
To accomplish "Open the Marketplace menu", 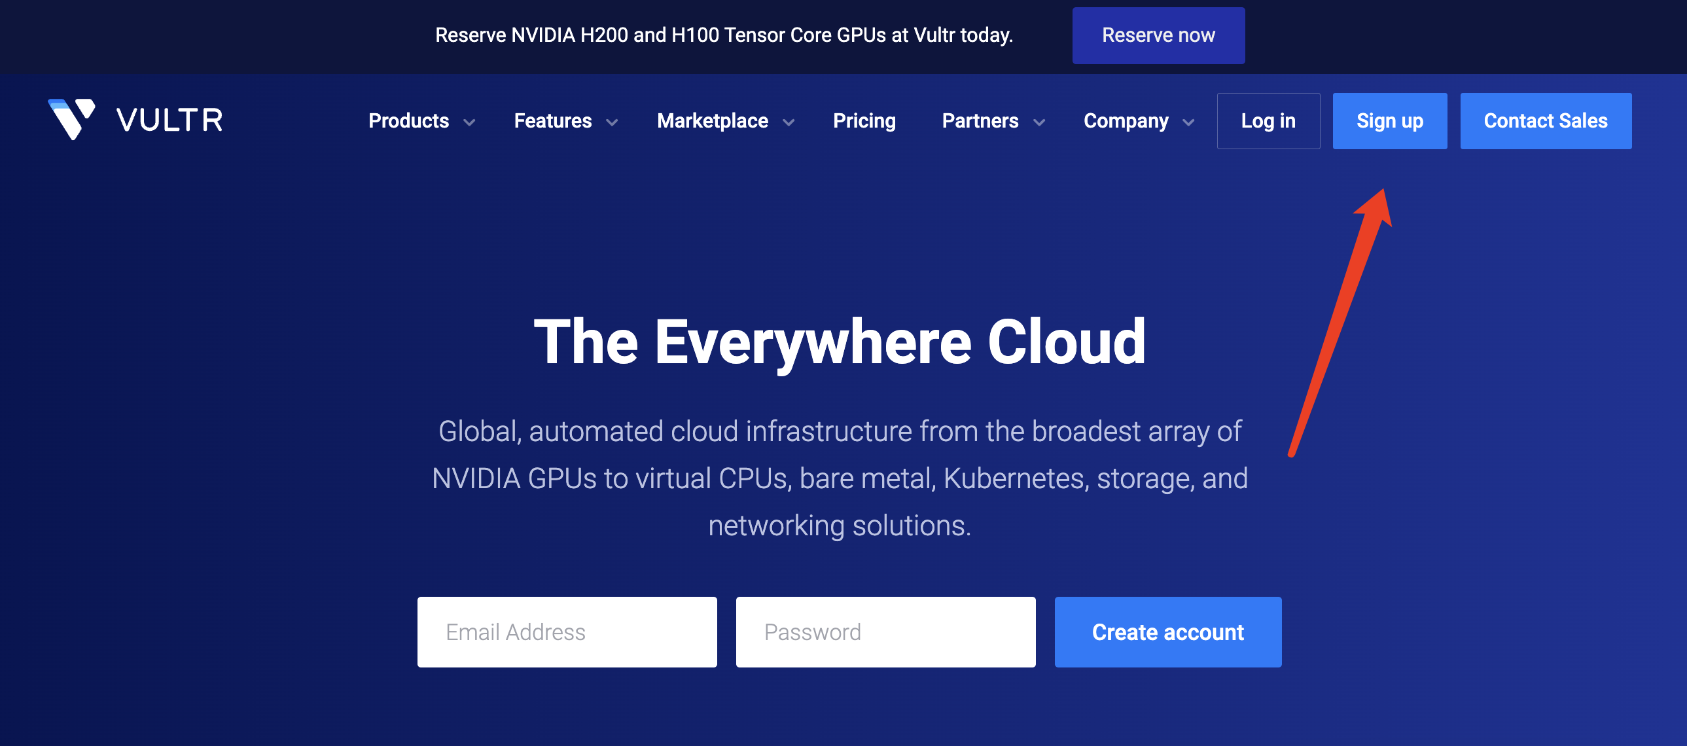I will coord(713,121).
